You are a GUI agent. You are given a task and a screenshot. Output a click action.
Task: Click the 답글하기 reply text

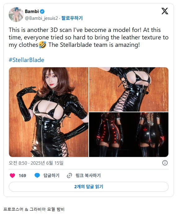click(x=51, y=176)
